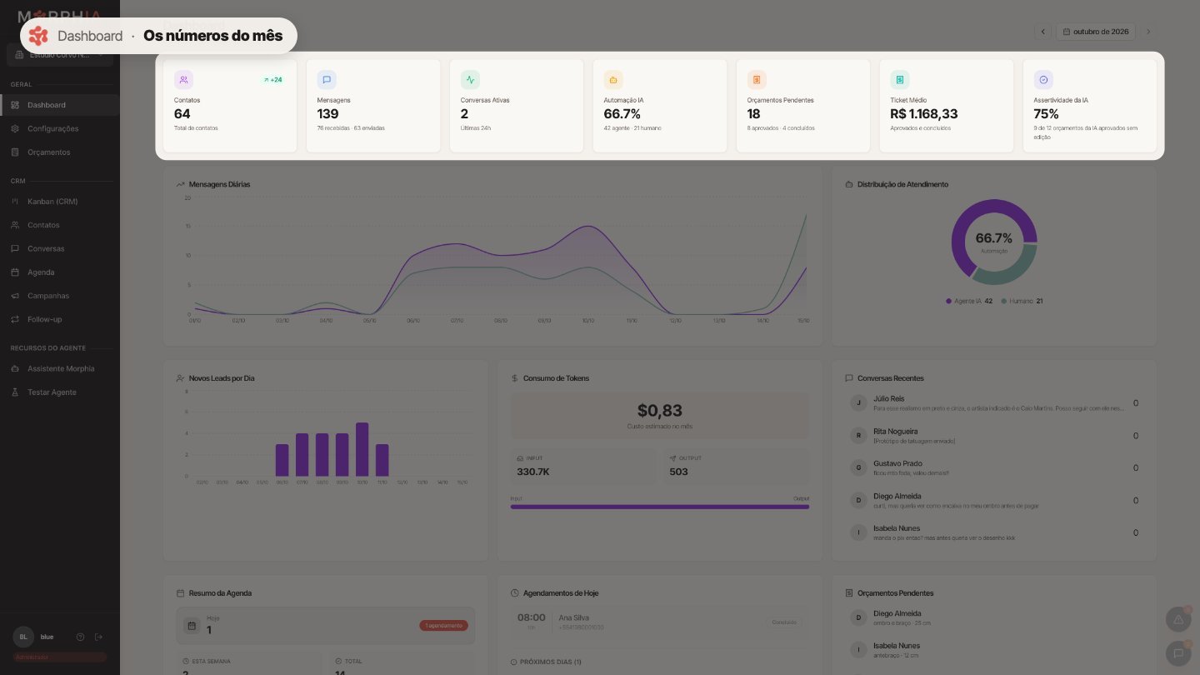Open the outubro de 2026 month picker
The image size is (1200, 675).
point(1096,32)
